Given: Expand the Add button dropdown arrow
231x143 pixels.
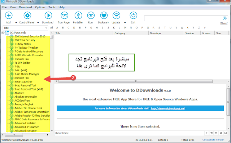Looking at the screenshot, I should pos(16,22).
